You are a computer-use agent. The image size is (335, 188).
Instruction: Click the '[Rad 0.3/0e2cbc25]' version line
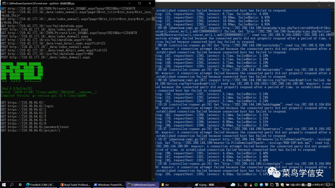(17, 88)
